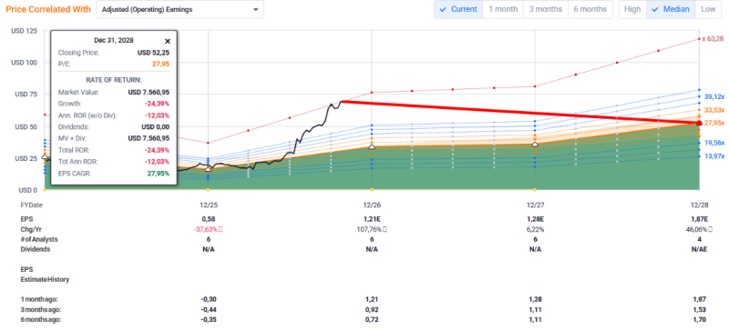This screenshot has width=729, height=330.
Task: Click the USD 125 axis label
Action: click(x=24, y=31)
